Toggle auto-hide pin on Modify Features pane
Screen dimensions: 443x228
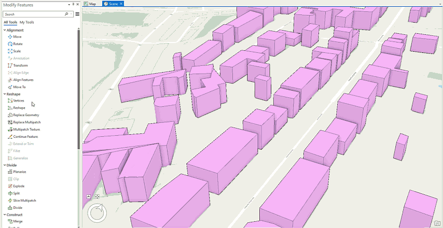coord(74,5)
